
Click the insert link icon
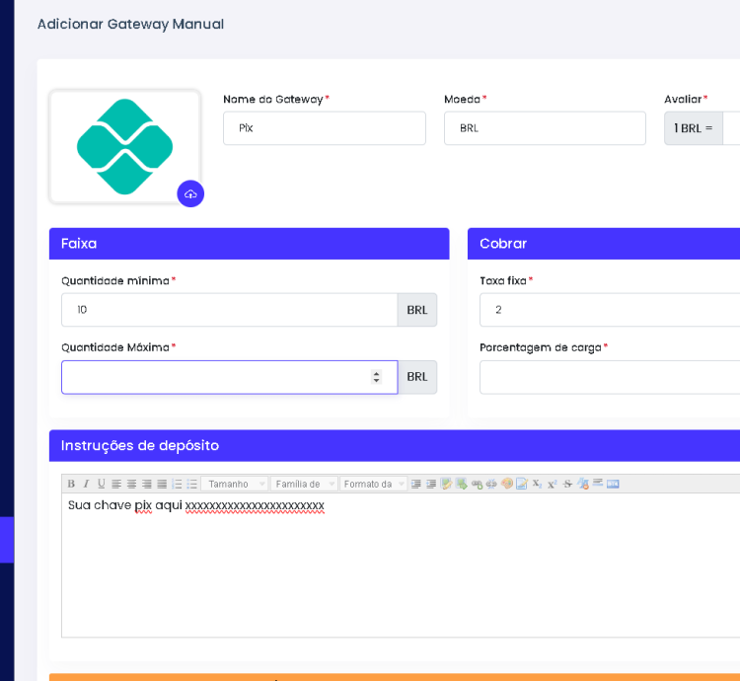click(x=477, y=484)
